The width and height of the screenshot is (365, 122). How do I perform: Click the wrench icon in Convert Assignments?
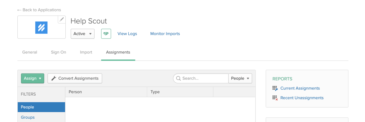[54, 78]
